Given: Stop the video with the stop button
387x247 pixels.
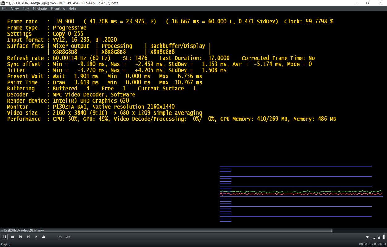Looking at the screenshot, I should pyautogui.click(x=12, y=237).
